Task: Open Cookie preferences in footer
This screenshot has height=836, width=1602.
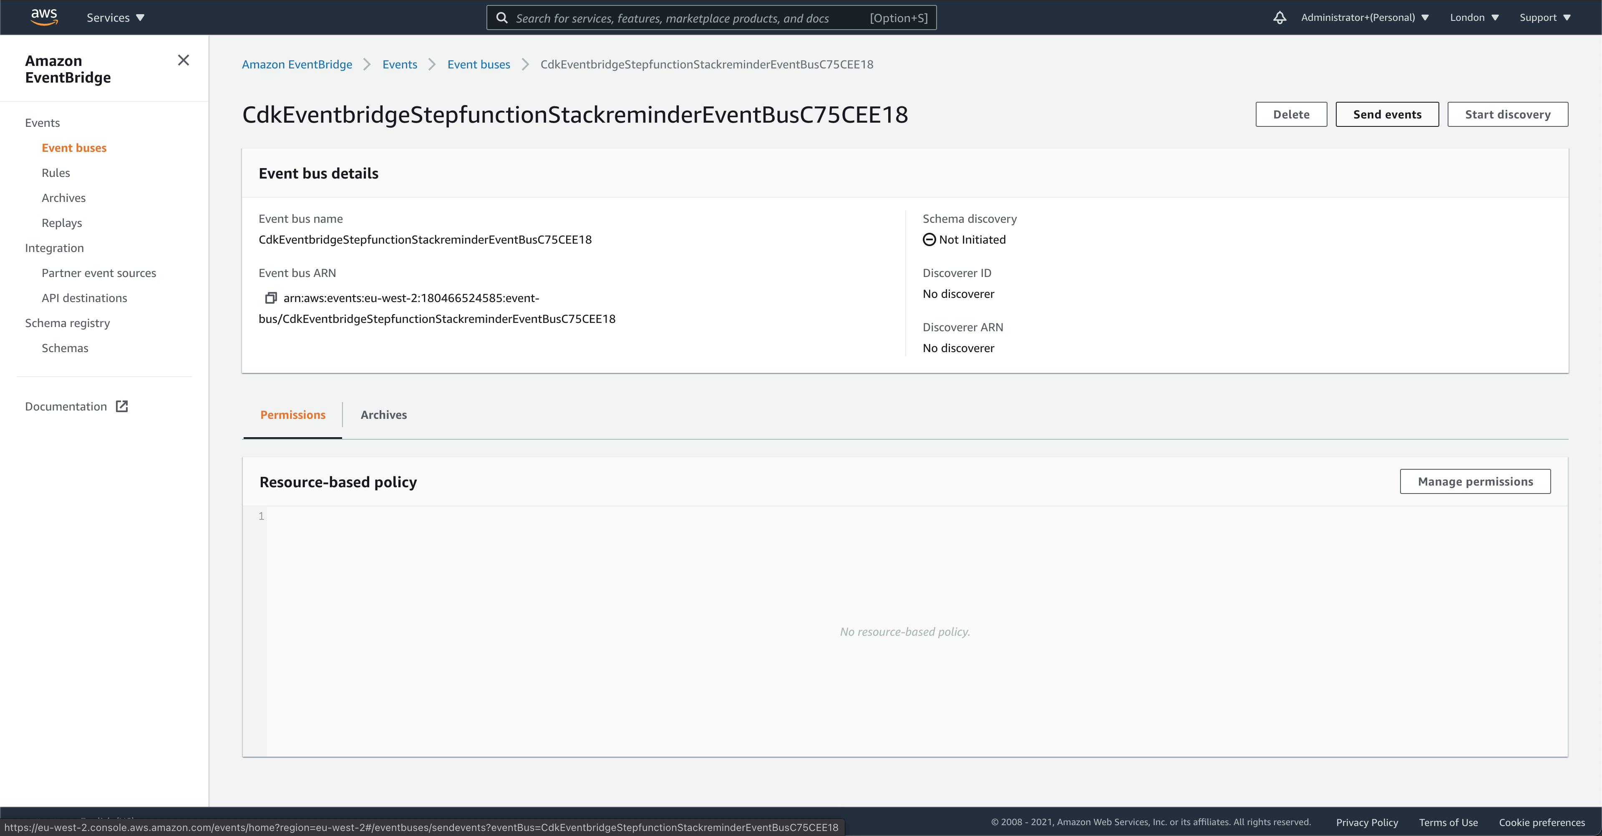Action: coord(1542,822)
